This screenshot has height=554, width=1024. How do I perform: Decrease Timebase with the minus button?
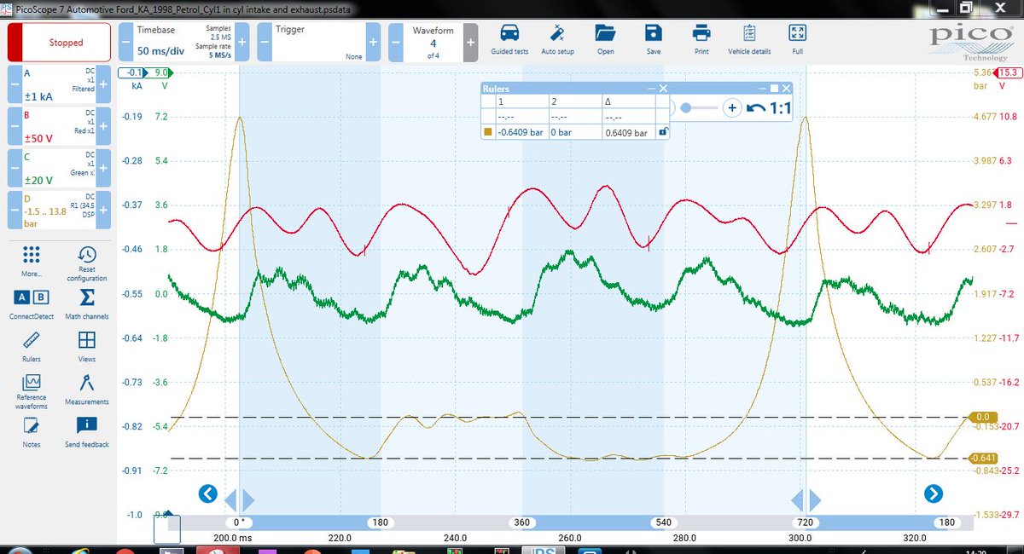point(125,42)
